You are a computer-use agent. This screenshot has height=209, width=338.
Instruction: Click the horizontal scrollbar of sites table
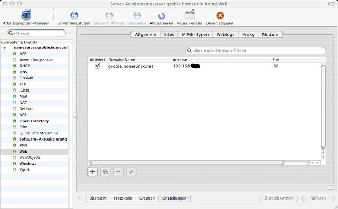(x=186, y=163)
